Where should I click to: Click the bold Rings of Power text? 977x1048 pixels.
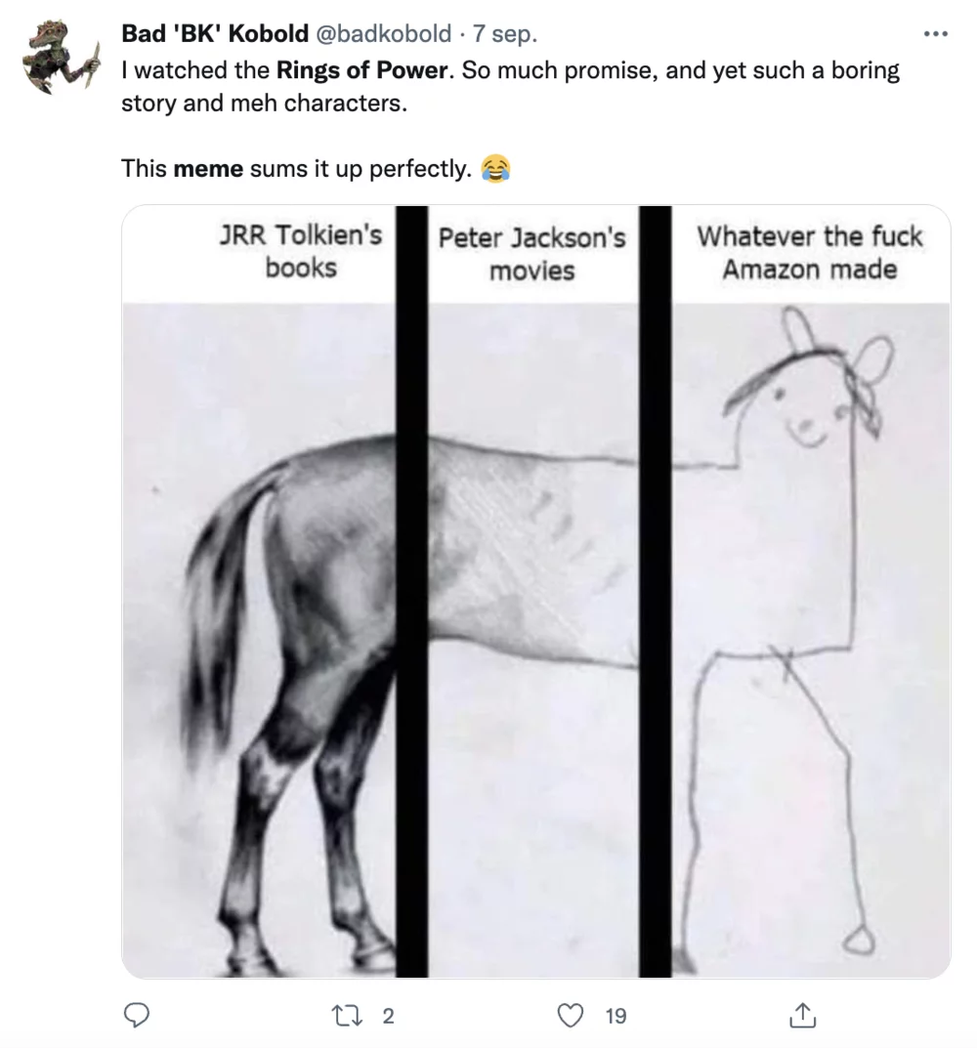point(361,71)
